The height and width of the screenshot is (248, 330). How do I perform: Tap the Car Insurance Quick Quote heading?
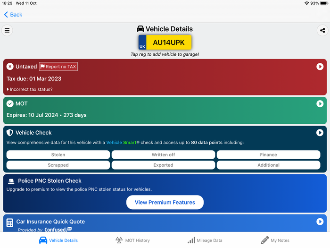click(50, 222)
